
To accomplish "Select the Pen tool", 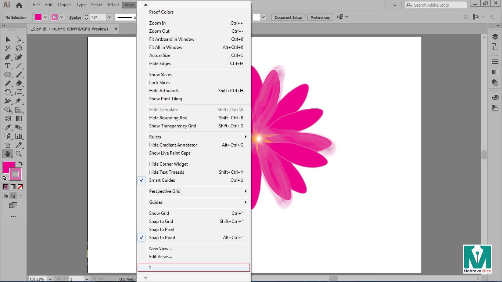I will point(7,57).
